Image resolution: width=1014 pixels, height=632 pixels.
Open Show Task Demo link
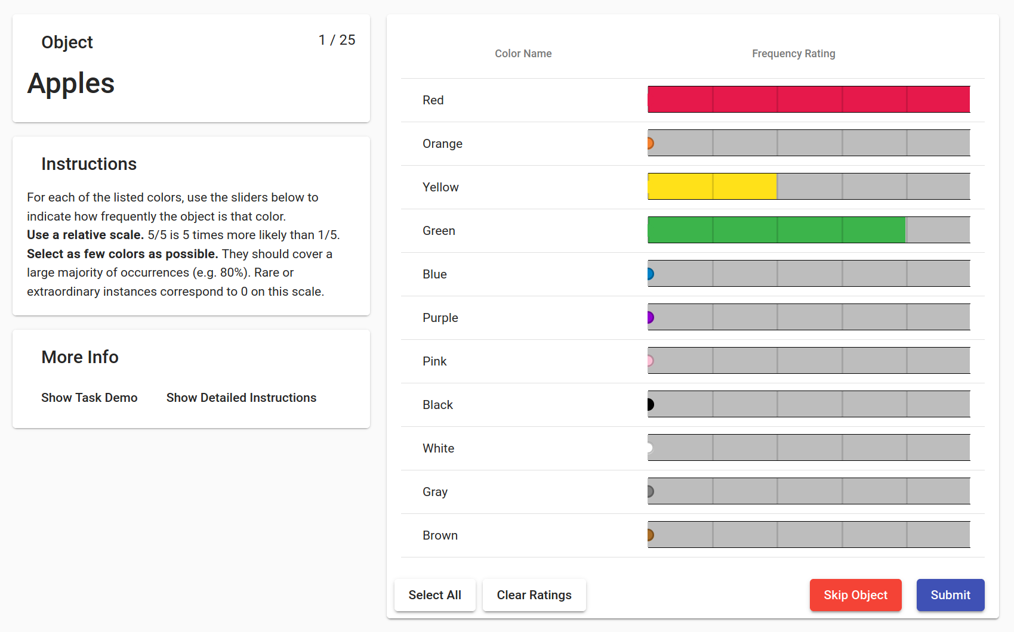coord(90,398)
